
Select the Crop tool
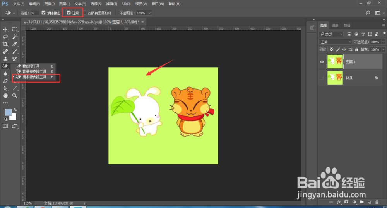[x=5, y=44]
